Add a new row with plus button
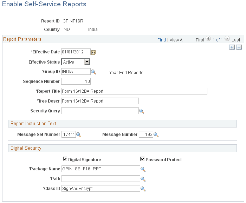 click(x=232, y=47)
